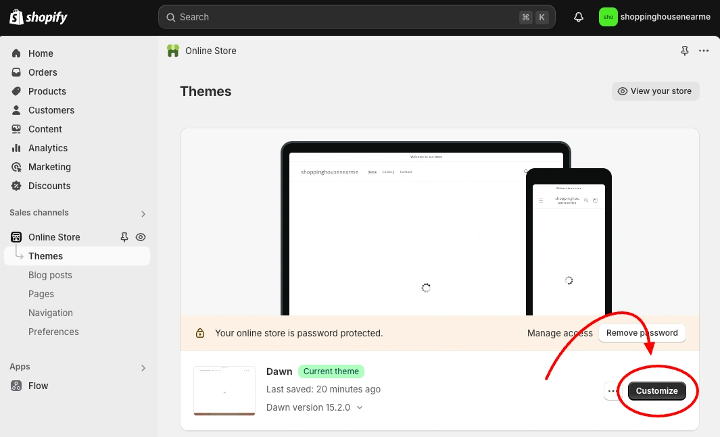
Task: Click View your store button
Action: pos(655,91)
